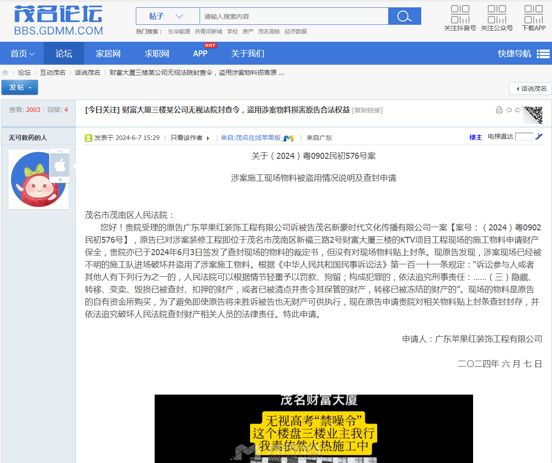552x463 pixels.
Task: Open the 论坛 nav tab
Action: coord(64,53)
